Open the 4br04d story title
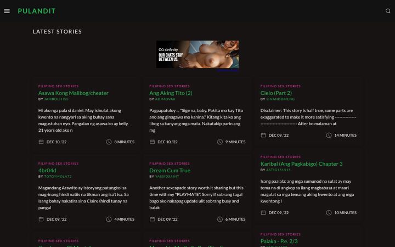The image size is (395, 247). tap(47, 170)
